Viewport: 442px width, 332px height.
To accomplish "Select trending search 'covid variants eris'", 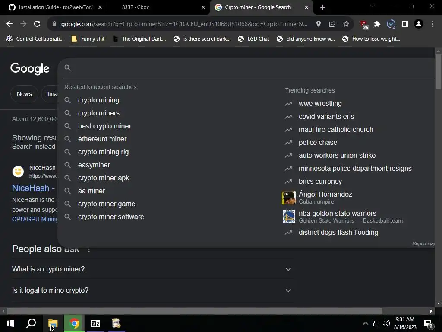I will 326,117.
